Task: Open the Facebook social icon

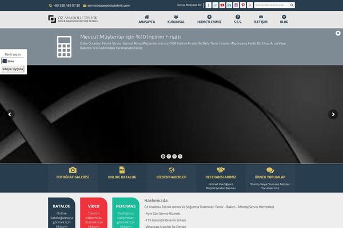Action: coord(209,5)
